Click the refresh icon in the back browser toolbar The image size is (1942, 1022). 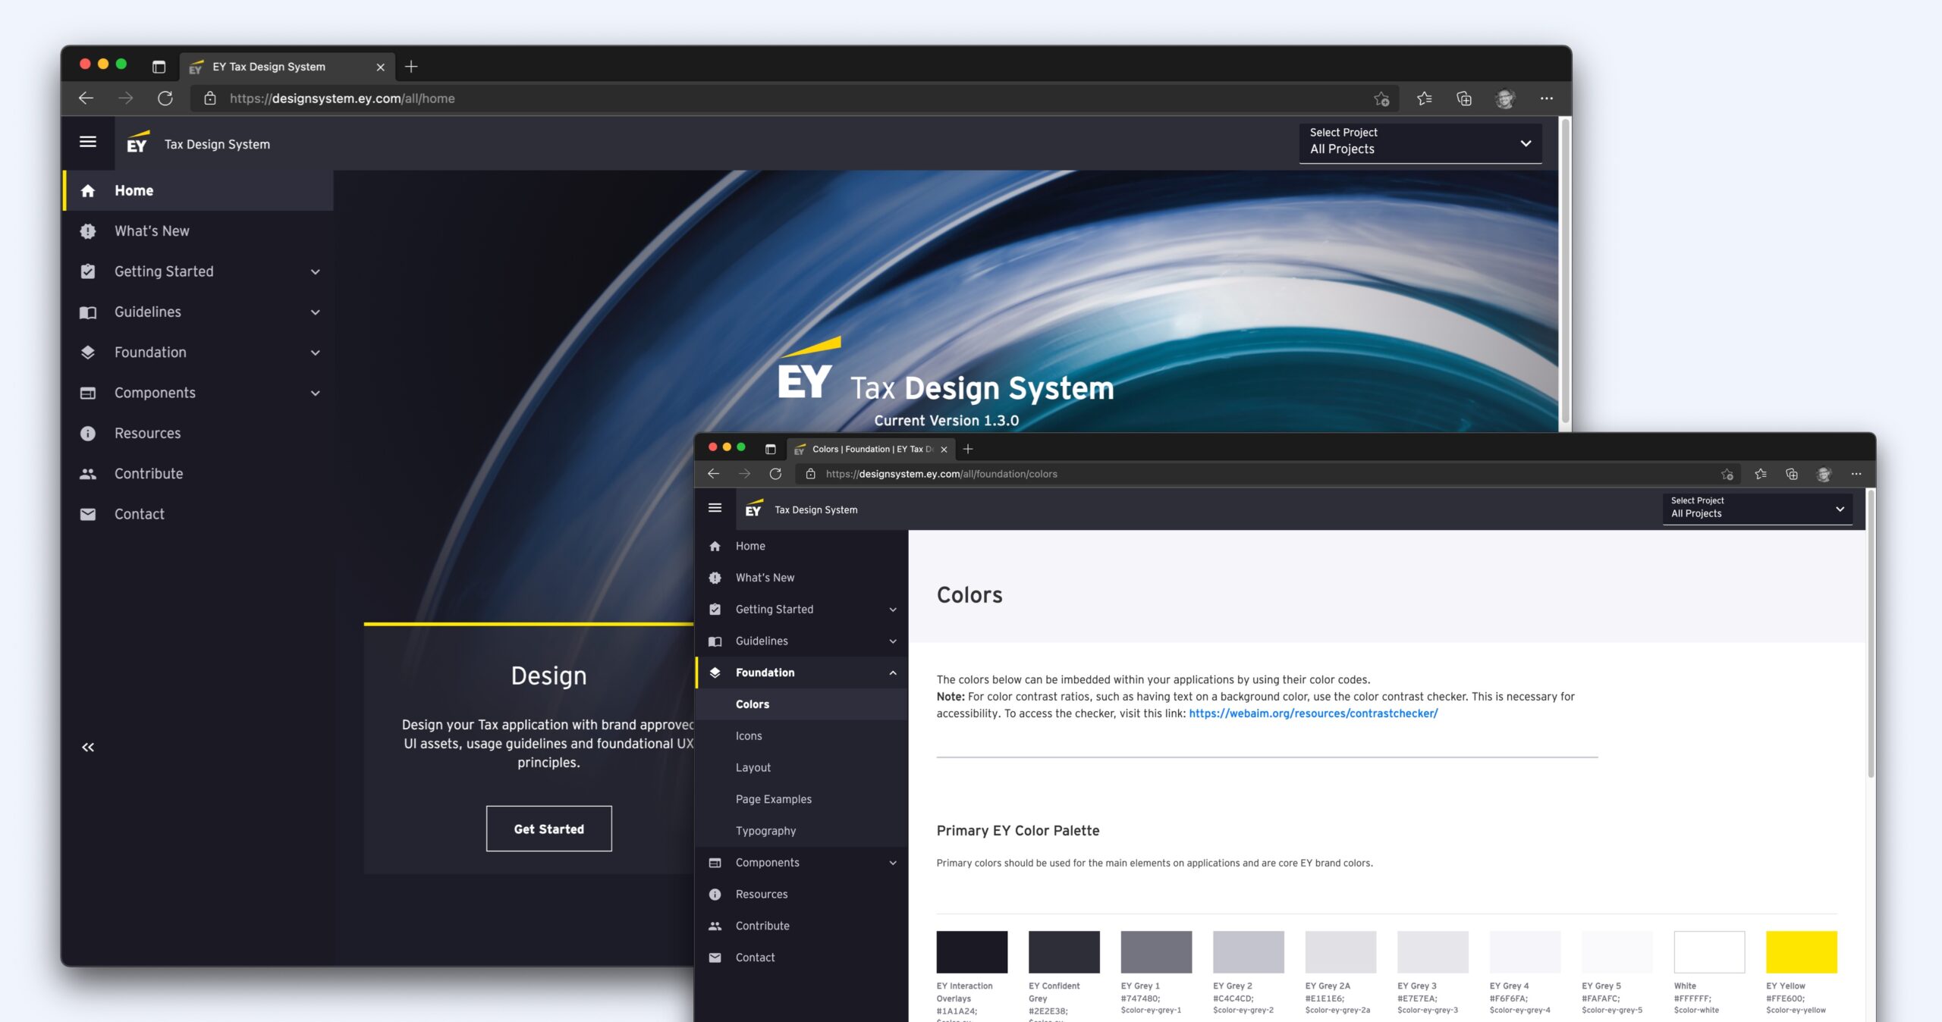click(165, 99)
